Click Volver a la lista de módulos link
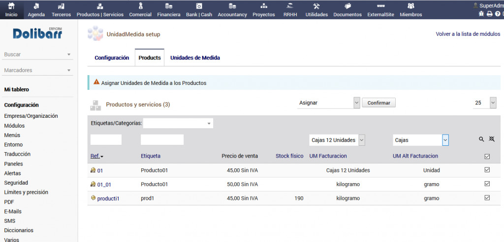The width and height of the screenshot is (504, 242). (468, 34)
